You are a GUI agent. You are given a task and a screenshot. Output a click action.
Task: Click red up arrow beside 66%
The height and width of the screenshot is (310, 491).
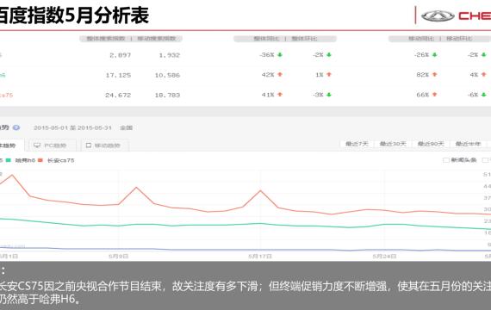coord(435,95)
